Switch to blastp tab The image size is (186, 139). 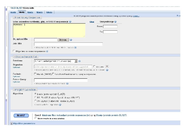pos(22,12)
